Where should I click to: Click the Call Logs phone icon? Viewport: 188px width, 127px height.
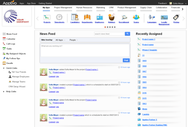tap(4, 44)
